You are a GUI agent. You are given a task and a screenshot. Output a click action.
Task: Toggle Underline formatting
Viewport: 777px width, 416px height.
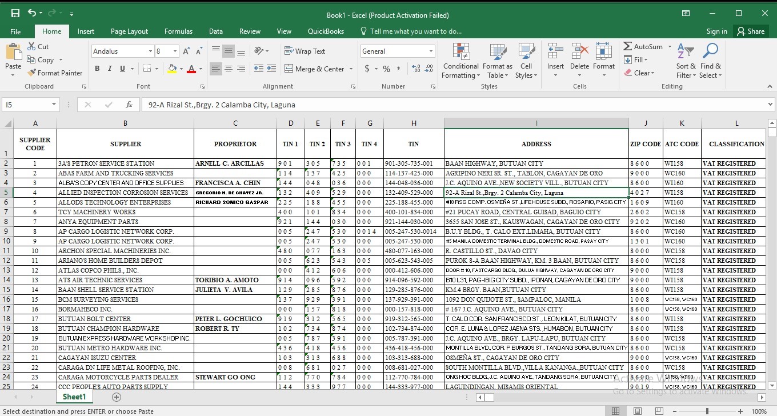(x=122, y=69)
